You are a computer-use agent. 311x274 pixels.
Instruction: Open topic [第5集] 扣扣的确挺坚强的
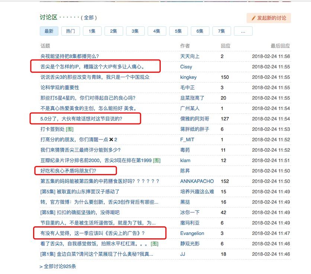click(x=80, y=212)
